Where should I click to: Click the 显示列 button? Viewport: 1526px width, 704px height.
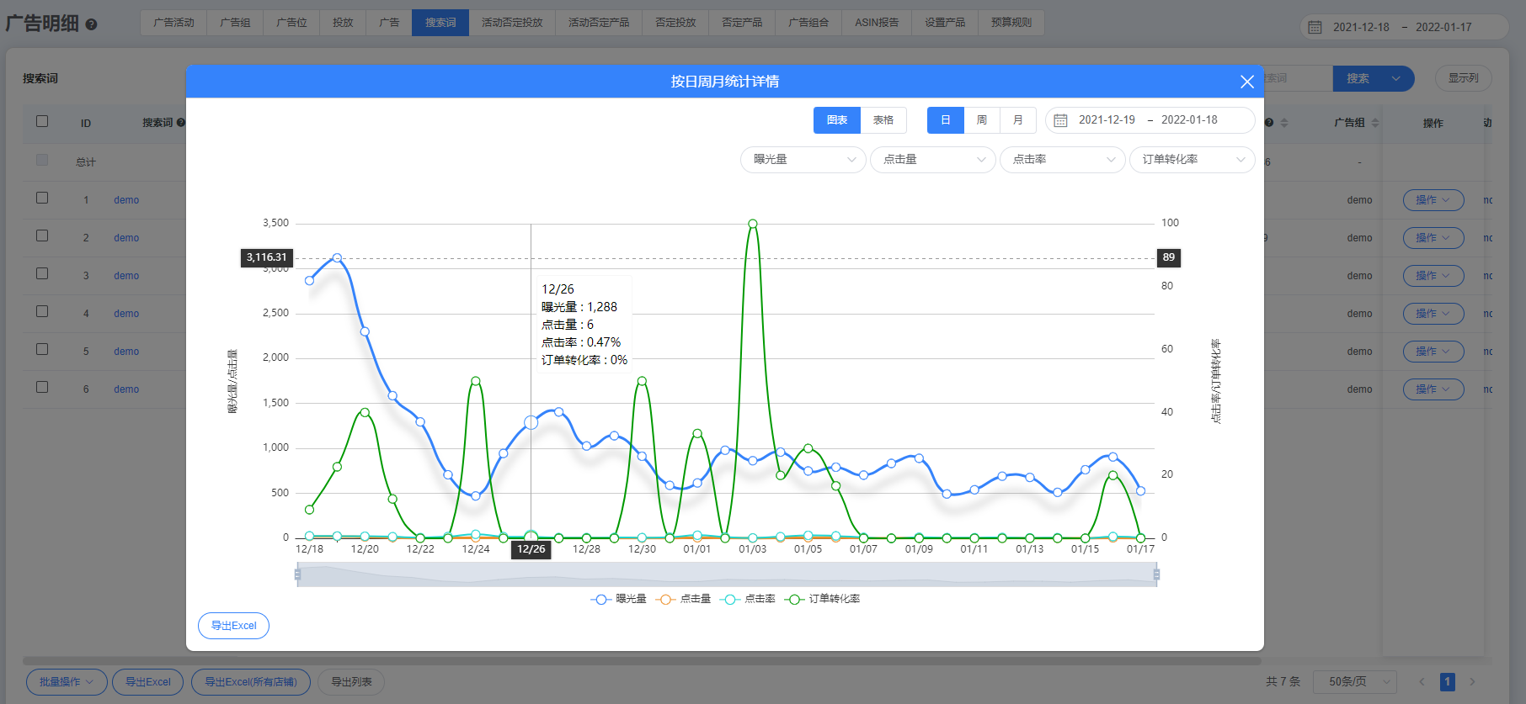1463,78
